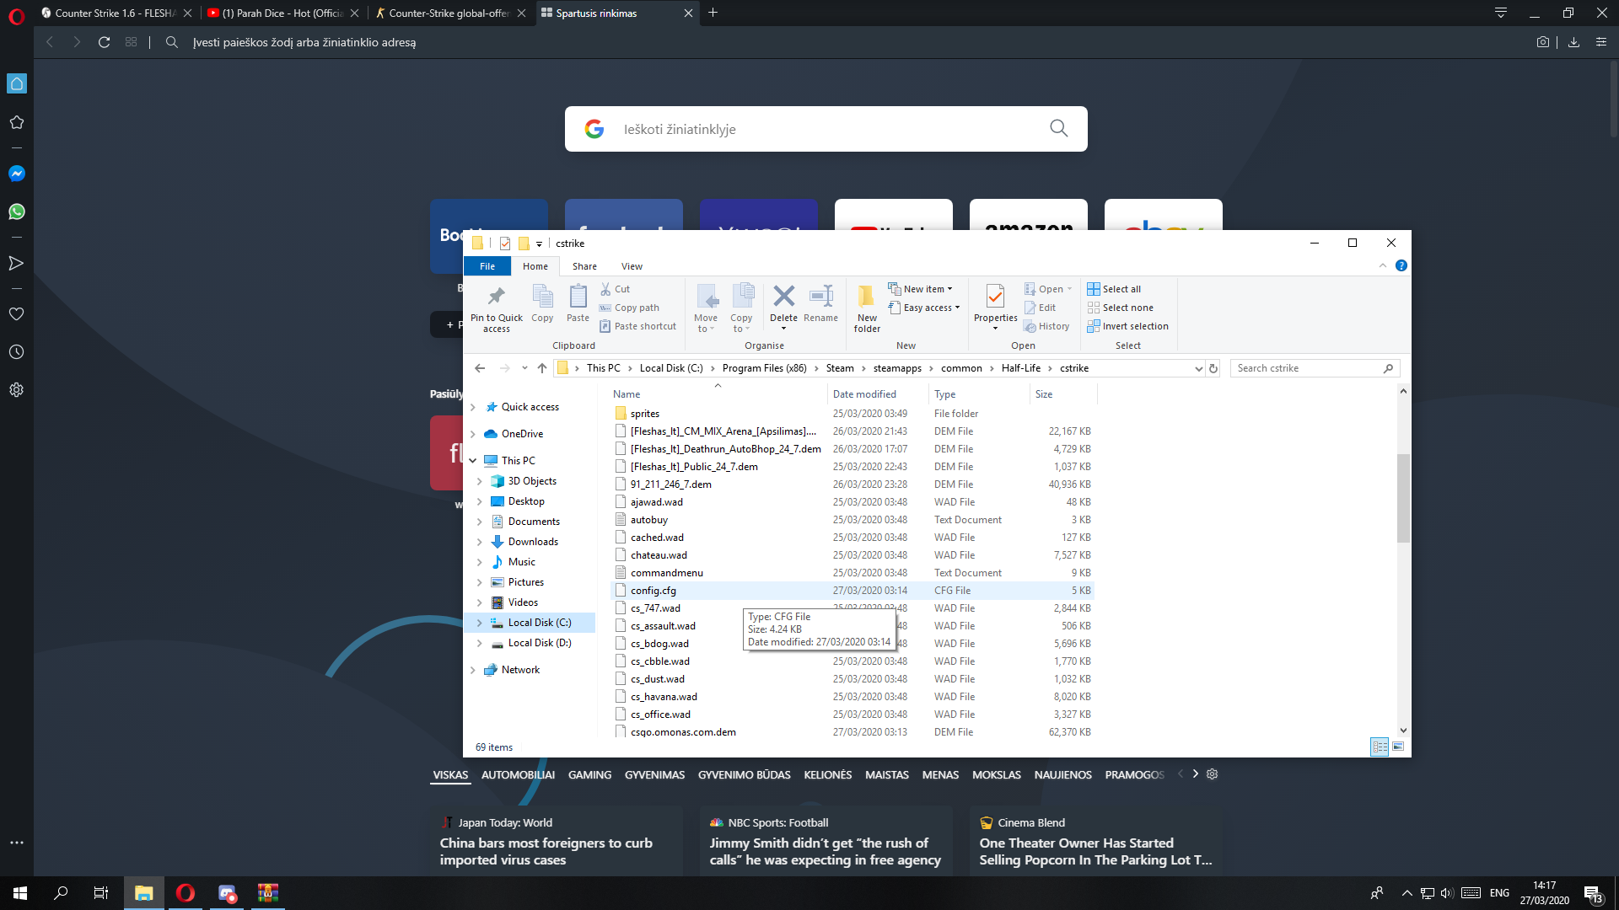Expand Network tree node

pyautogui.click(x=473, y=670)
